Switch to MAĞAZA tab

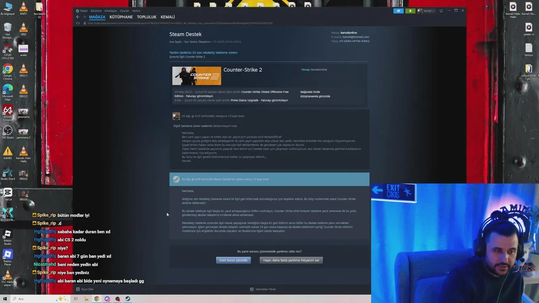click(97, 17)
